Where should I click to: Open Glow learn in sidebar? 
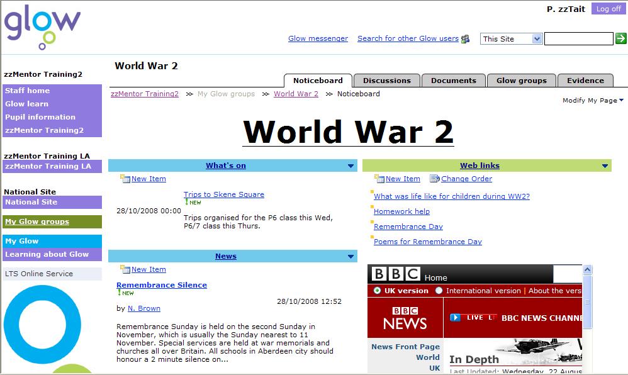point(52,104)
